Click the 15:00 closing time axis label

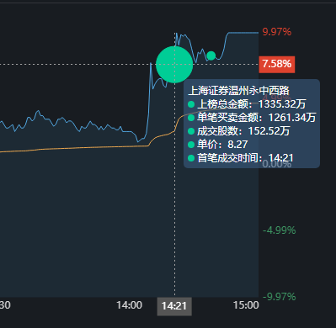[246, 305]
